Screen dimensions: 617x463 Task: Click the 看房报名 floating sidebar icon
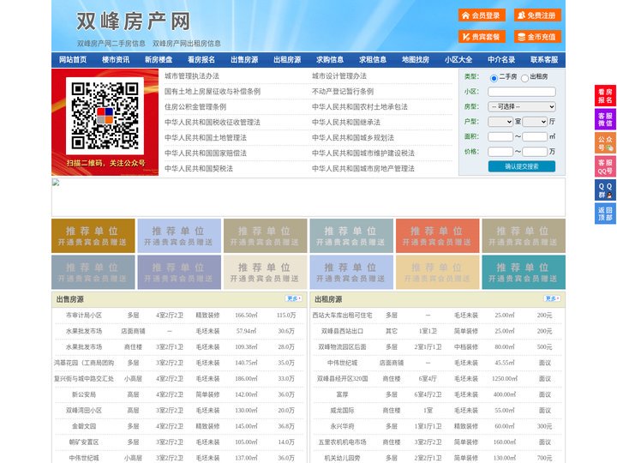coord(605,96)
